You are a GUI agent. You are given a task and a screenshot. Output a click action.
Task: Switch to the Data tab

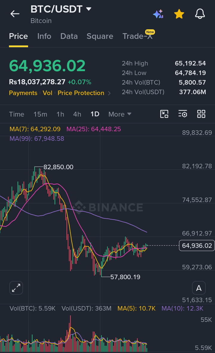[69, 36]
